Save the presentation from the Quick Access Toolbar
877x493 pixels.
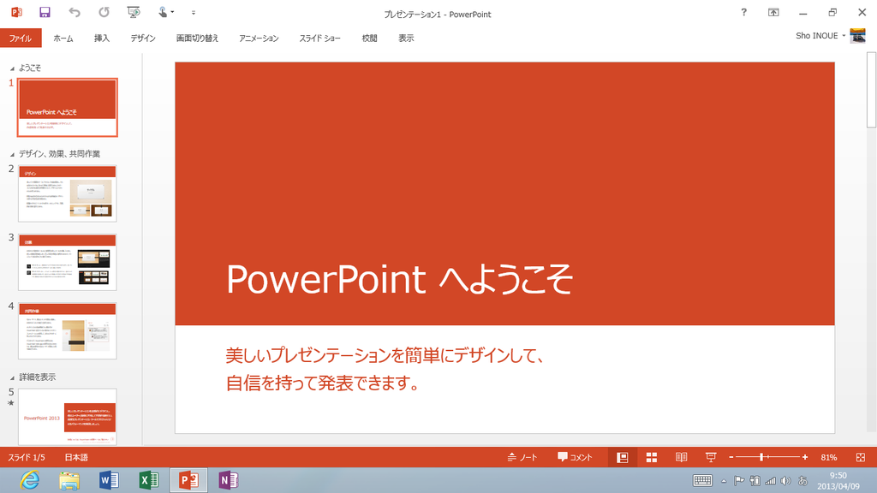point(45,12)
